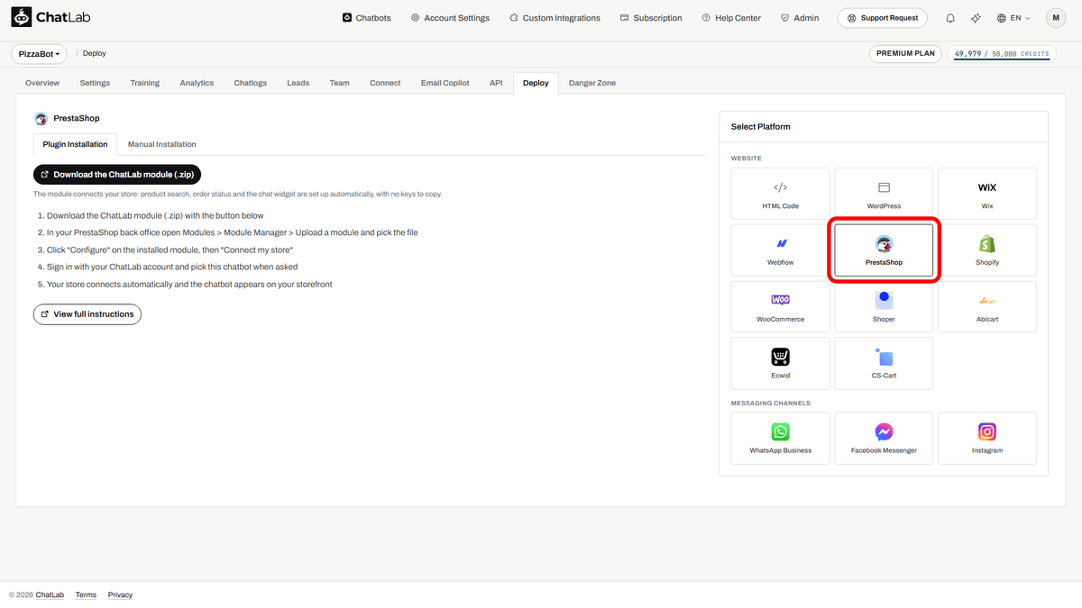Open Chatbots in the top navigation

click(x=366, y=18)
